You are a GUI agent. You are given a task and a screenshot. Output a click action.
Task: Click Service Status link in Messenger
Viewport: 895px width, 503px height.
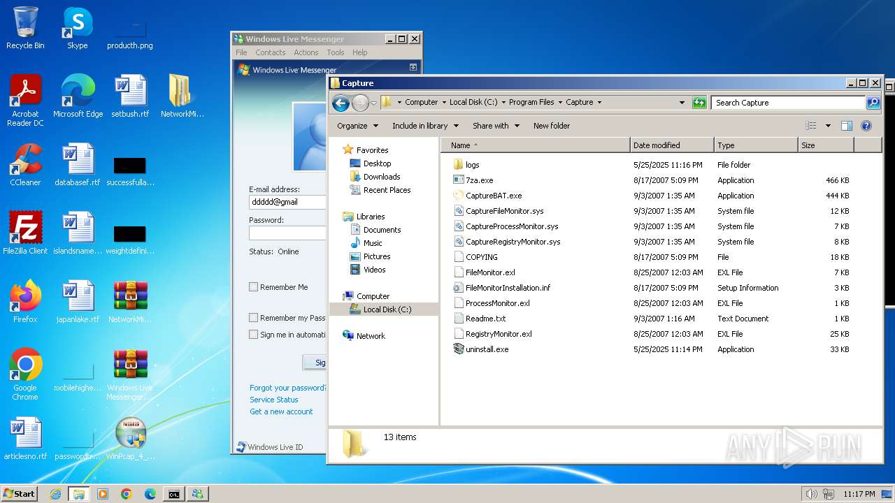pyautogui.click(x=274, y=400)
